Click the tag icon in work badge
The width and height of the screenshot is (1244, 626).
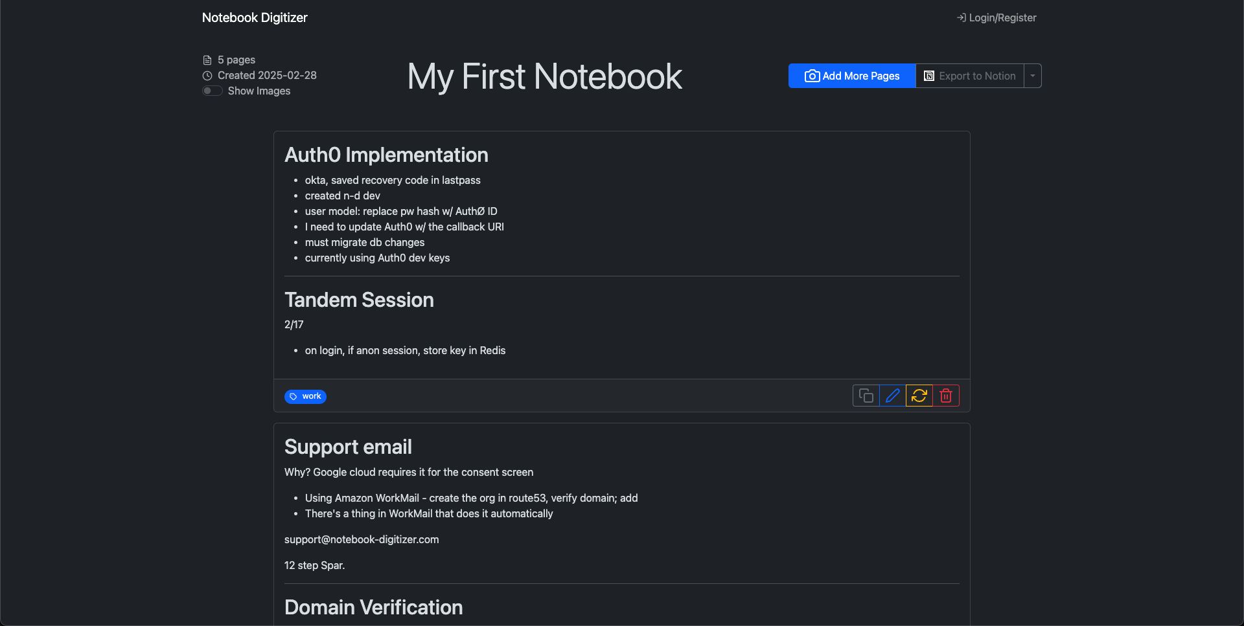294,396
